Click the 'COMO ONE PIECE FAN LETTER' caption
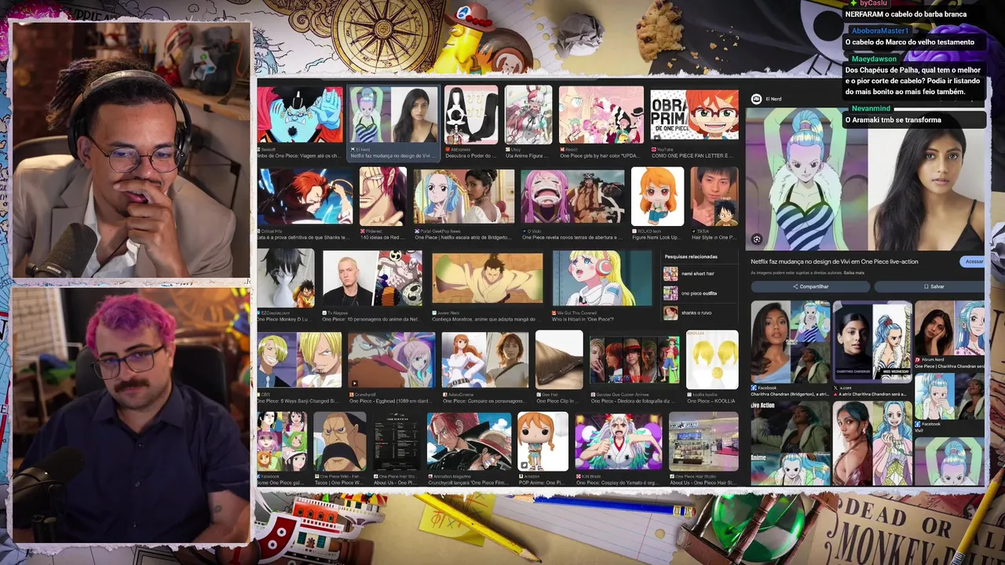The width and height of the screenshot is (1005, 565). pyautogui.click(x=694, y=155)
